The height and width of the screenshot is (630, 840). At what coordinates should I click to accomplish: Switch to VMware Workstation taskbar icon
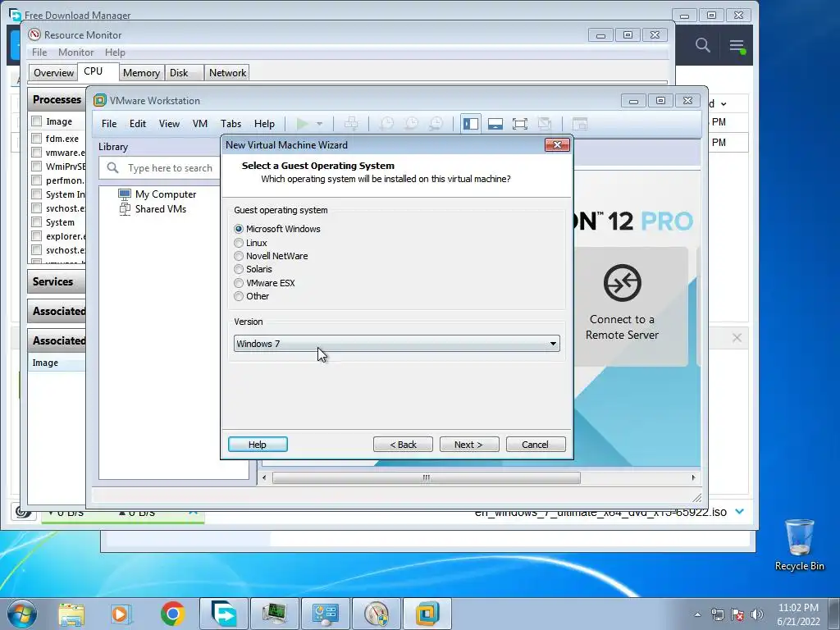pos(427,614)
